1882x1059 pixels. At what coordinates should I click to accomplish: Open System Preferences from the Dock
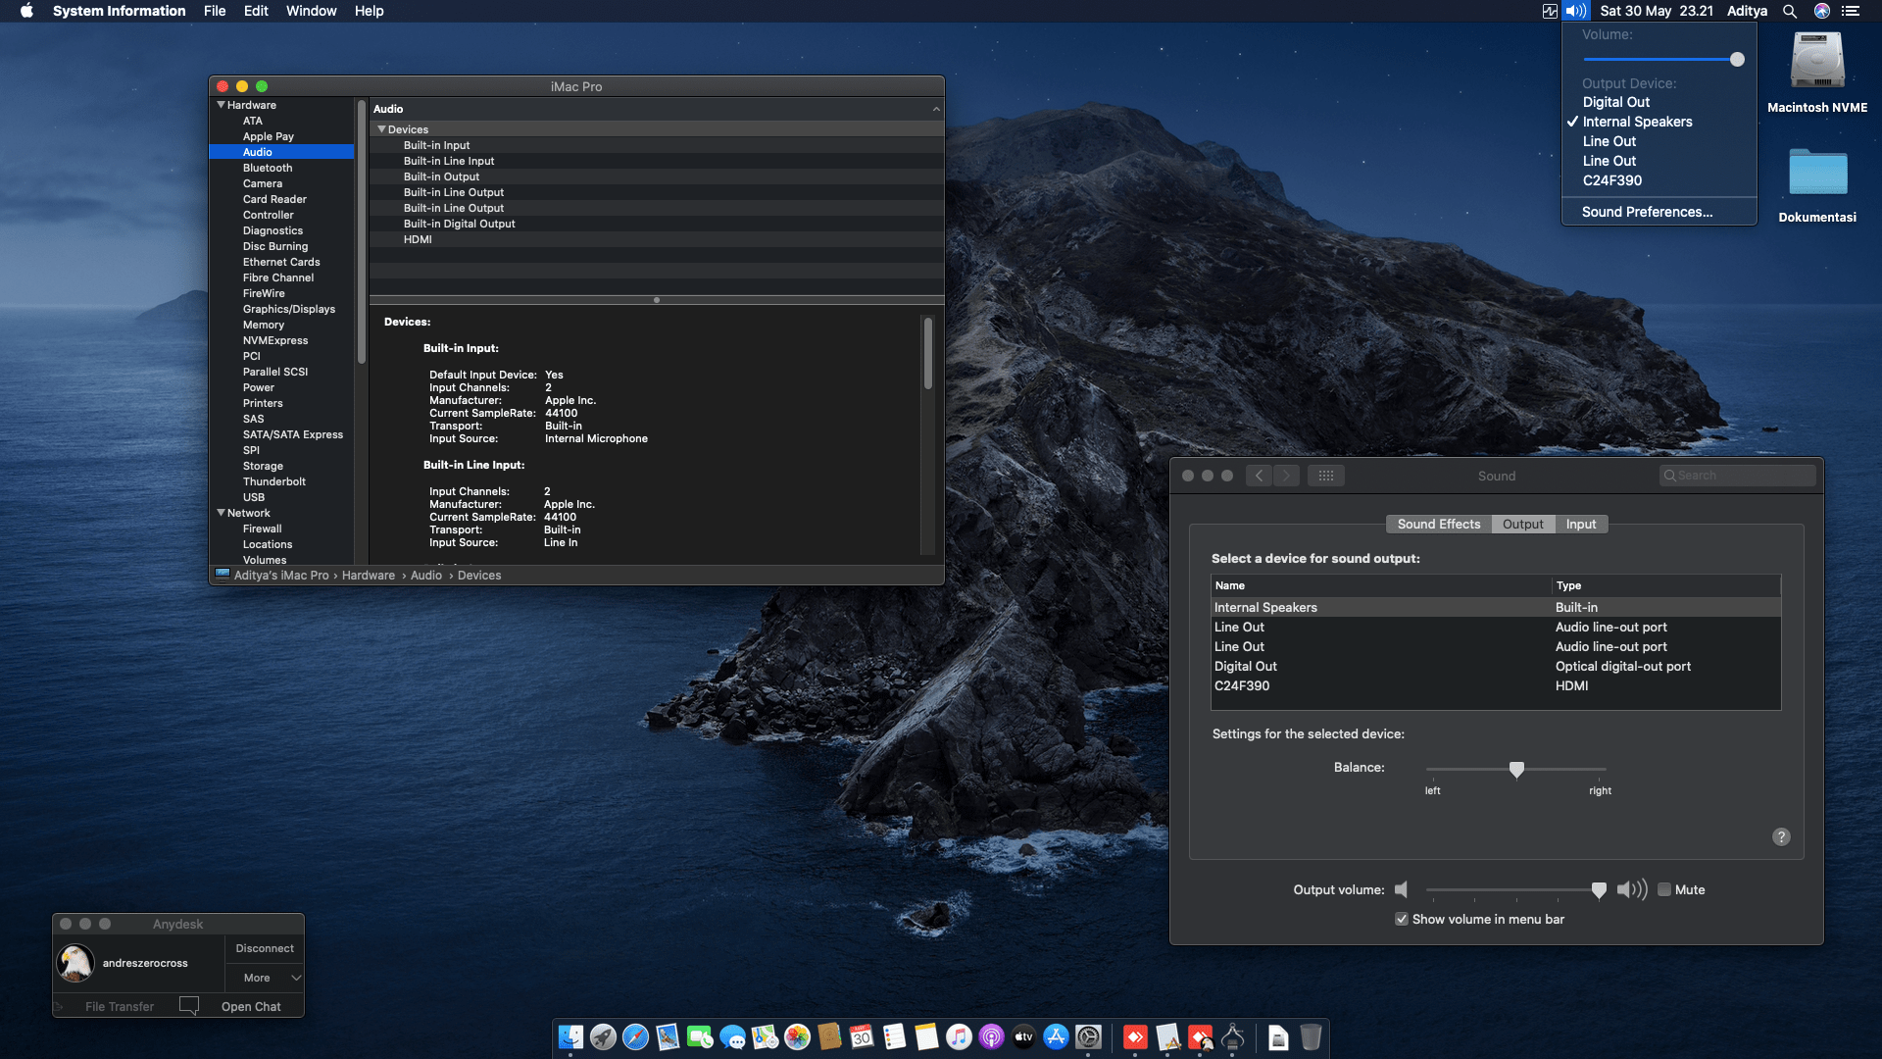1088,1037
